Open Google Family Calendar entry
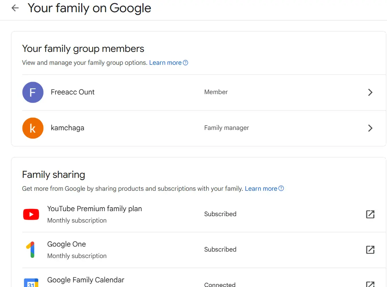Image resolution: width=387 pixels, height=287 pixels. tap(204, 278)
